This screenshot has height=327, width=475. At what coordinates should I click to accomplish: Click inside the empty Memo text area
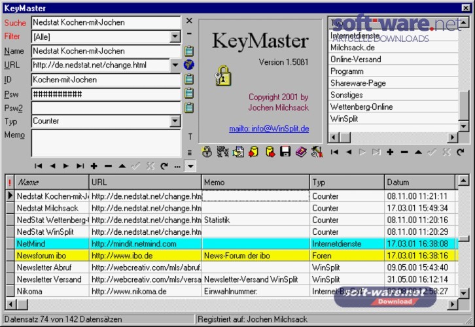(x=106, y=143)
